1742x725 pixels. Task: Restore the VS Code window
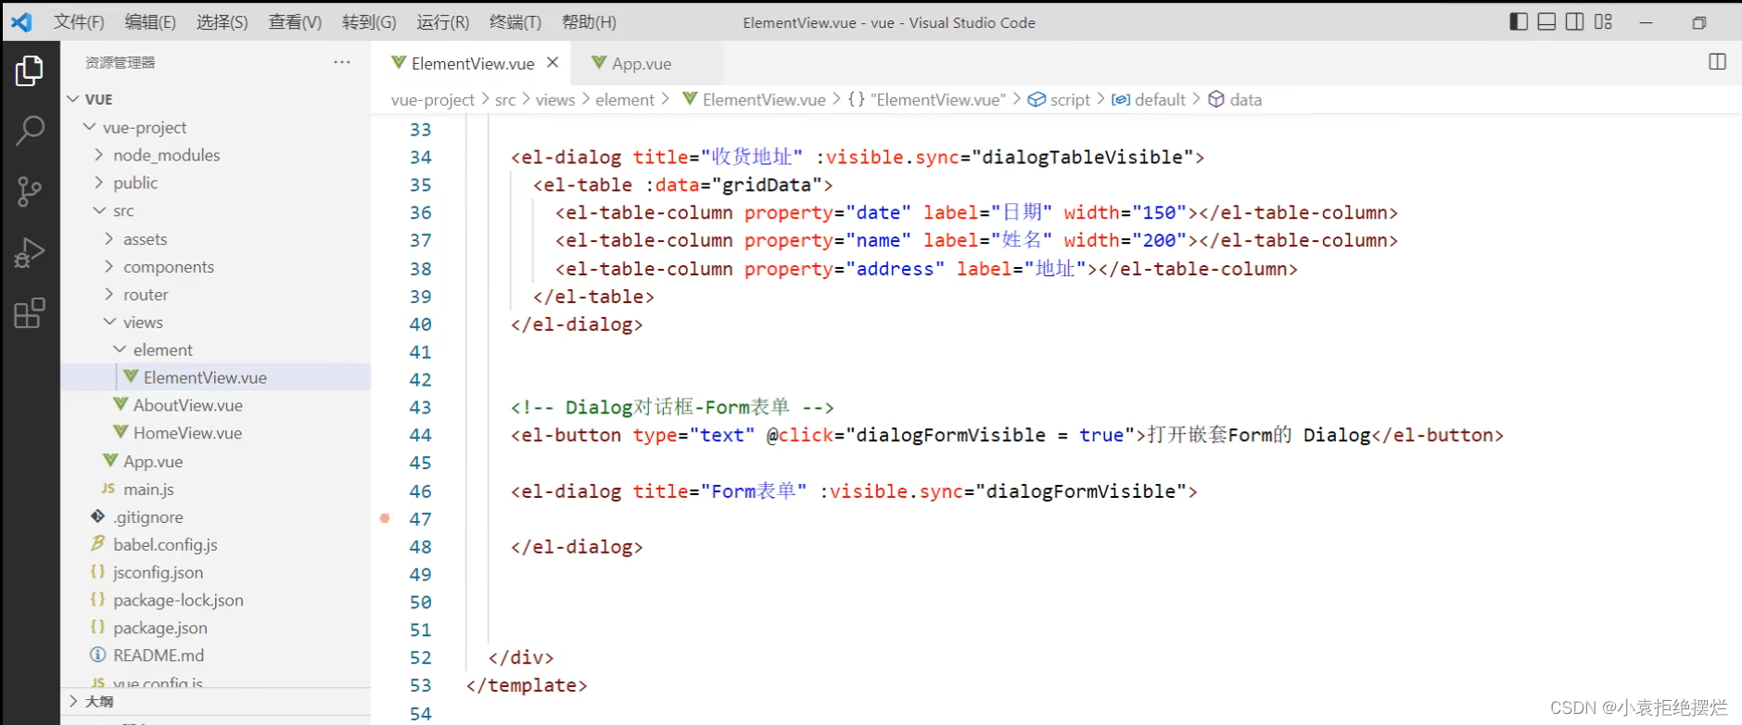(x=1698, y=22)
